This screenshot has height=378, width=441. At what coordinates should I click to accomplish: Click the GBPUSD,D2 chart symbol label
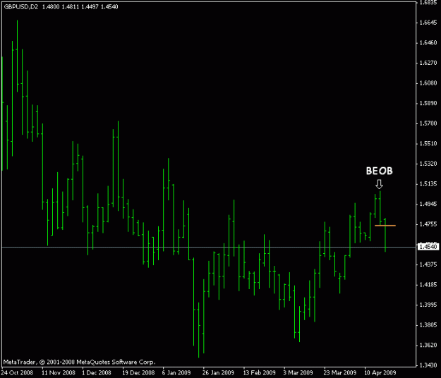[21, 7]
